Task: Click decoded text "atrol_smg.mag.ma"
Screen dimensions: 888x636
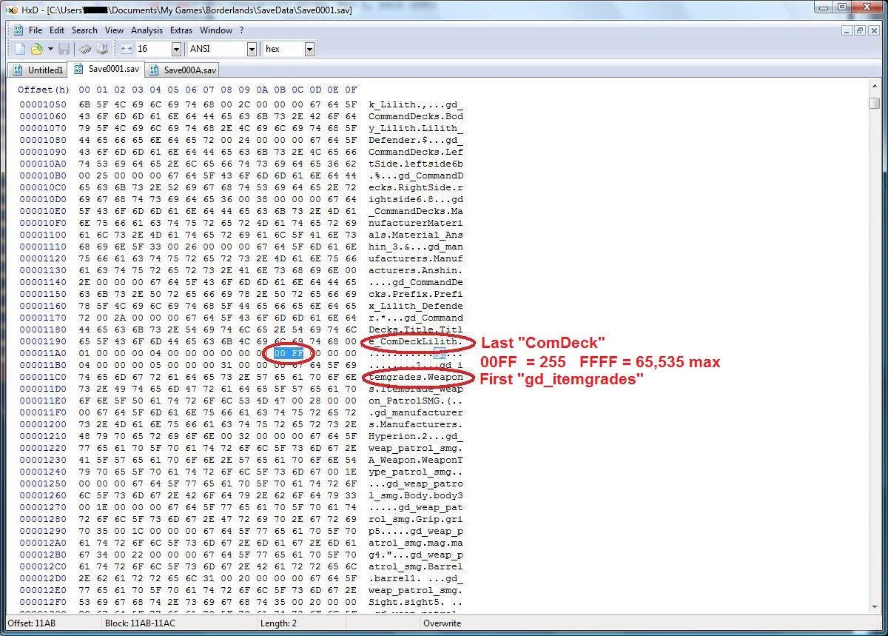Action: (x=415, y=543)
